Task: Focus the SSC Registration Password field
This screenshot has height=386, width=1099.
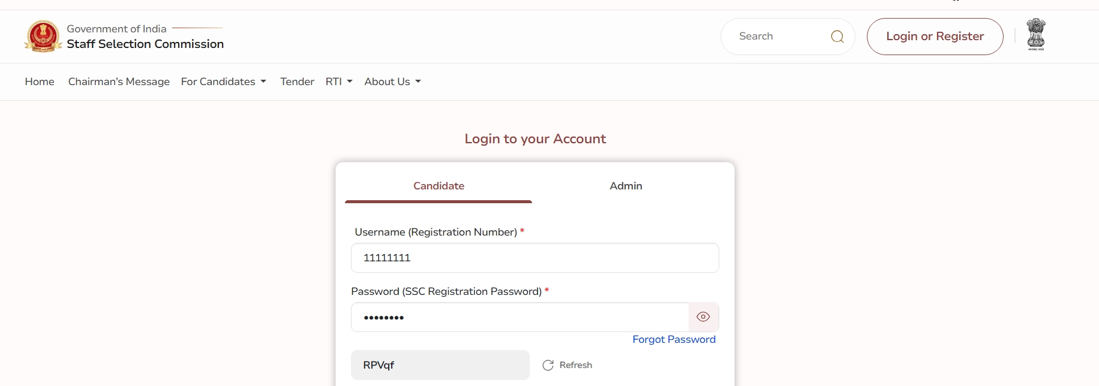Action: pos(520,317)
